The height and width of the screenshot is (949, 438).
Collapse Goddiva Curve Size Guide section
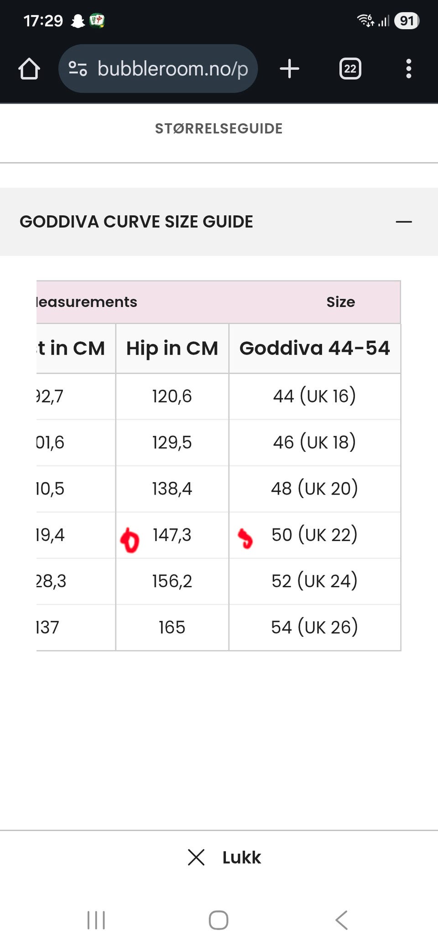tap(403, 222)
